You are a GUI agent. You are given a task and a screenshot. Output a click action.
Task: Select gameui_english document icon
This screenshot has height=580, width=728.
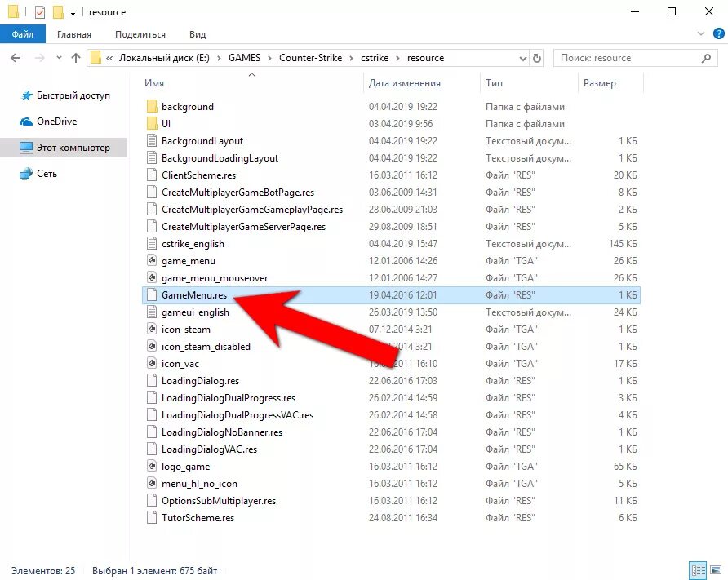coord(152,312)
